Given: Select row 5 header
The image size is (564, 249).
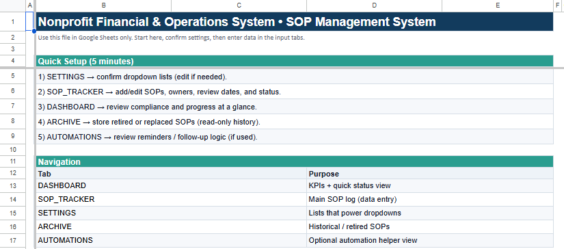Looking at the screenshot, I should (13, 76).
